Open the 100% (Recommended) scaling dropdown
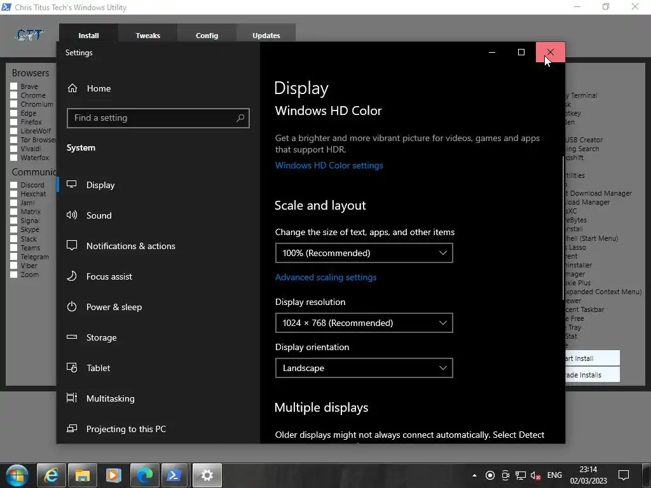Screen dimensions: 651x488 (364, 253)
